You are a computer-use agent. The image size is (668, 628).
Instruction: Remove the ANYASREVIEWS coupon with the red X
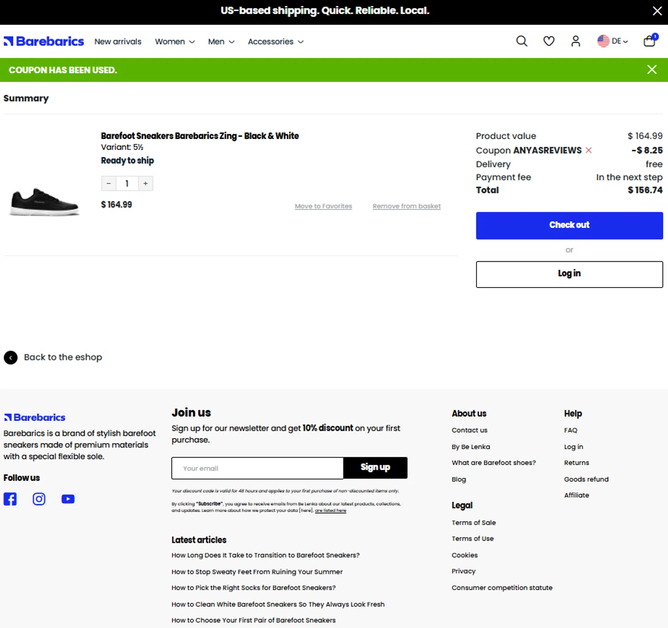pos(589,150)
